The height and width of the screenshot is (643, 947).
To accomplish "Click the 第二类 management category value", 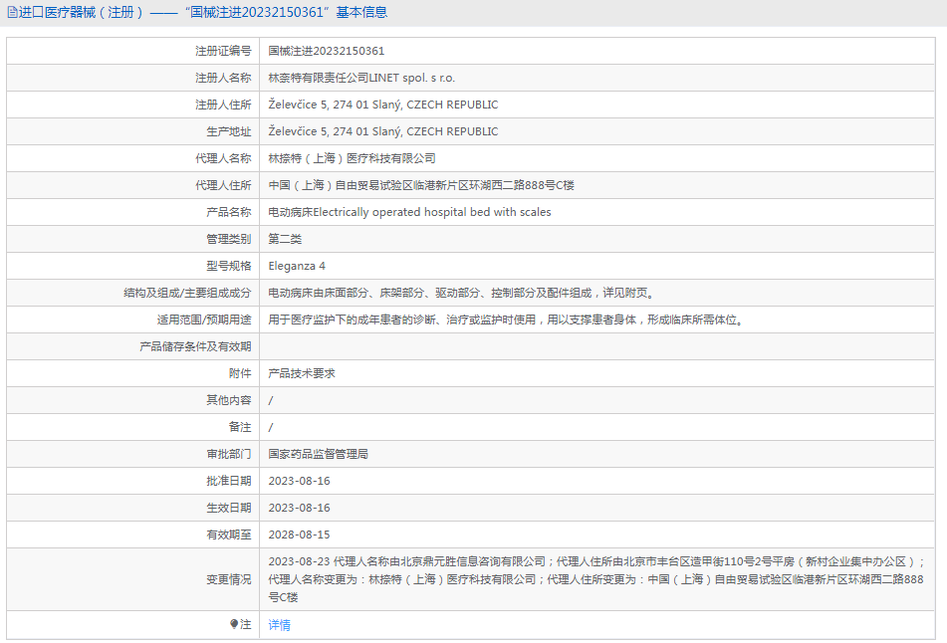I will (285, 239).
